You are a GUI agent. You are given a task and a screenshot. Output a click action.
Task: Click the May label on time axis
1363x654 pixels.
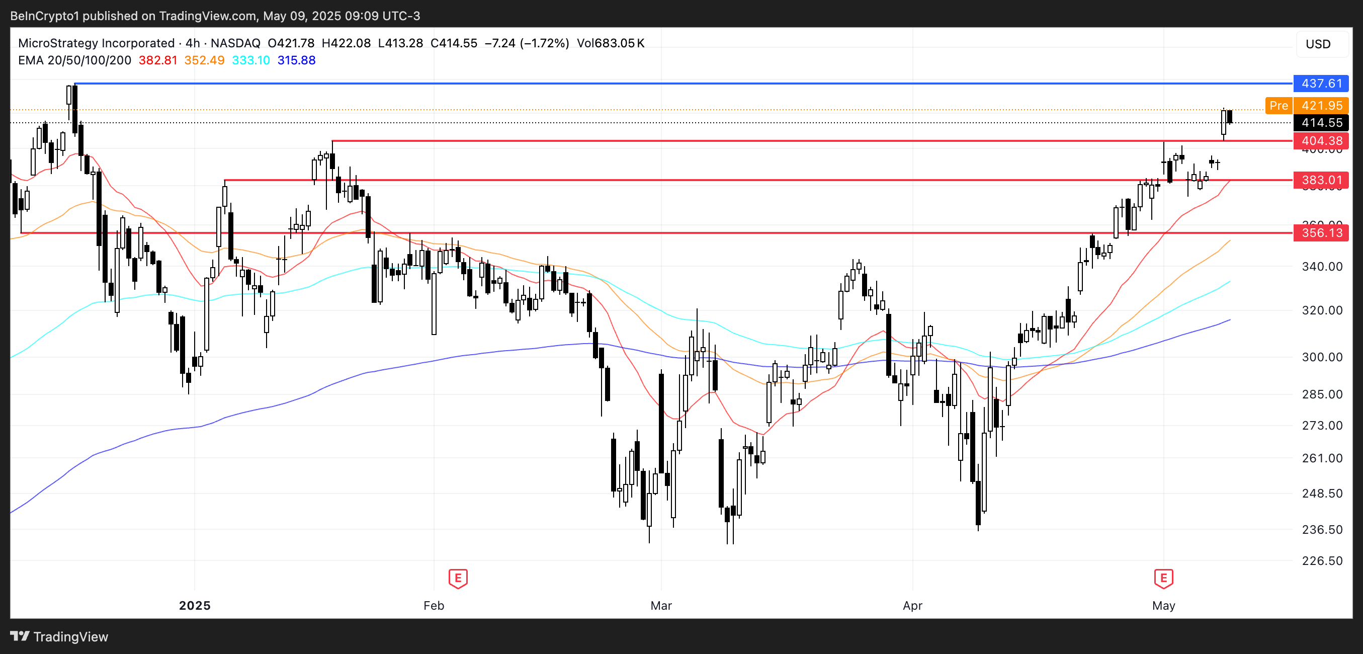pos(1163,606)
